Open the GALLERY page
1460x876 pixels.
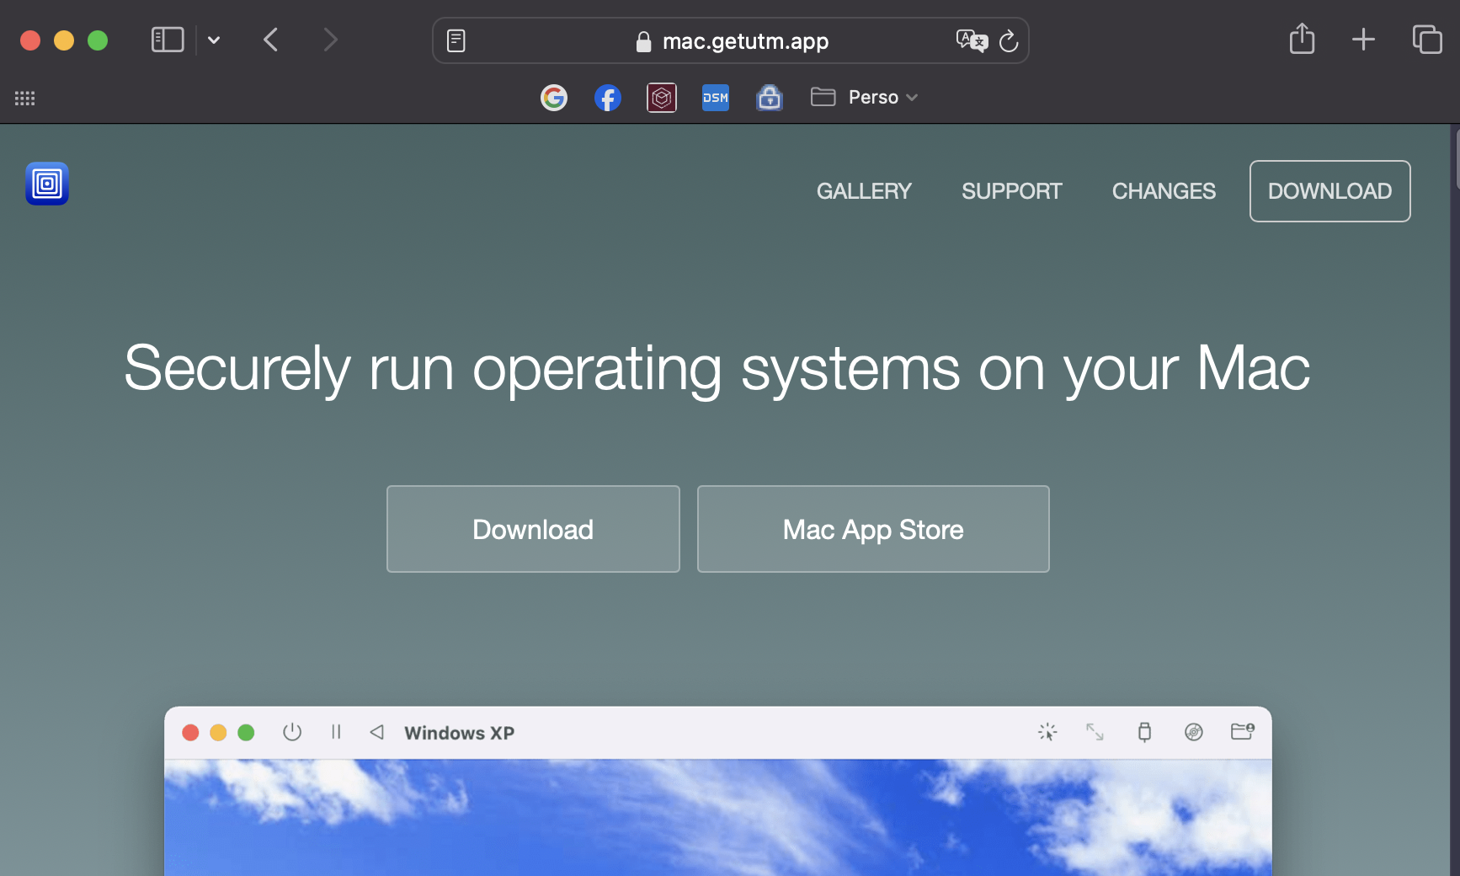click(864, 191)
